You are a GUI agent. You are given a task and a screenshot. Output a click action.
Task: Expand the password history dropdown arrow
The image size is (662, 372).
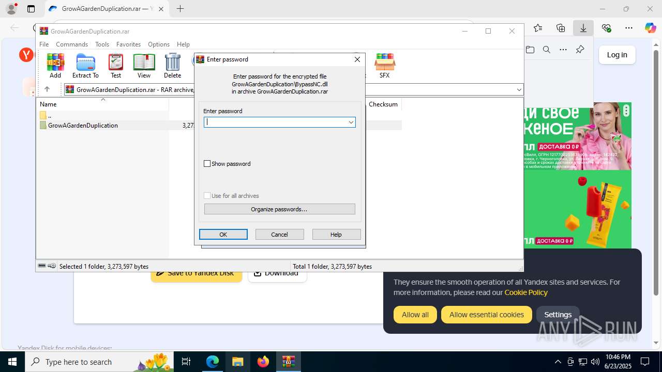pyautogui.click(x=351, y=122)
